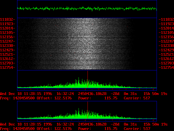This screenshot has width=174, height=131.
Task: Click Julian date '2450436.18628' in upper status readout
Action: tap(92, 94)
